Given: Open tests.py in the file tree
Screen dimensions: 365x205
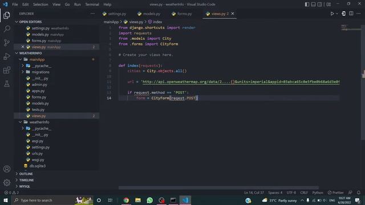Looking at the screenshot, I should tap(56, 110).
